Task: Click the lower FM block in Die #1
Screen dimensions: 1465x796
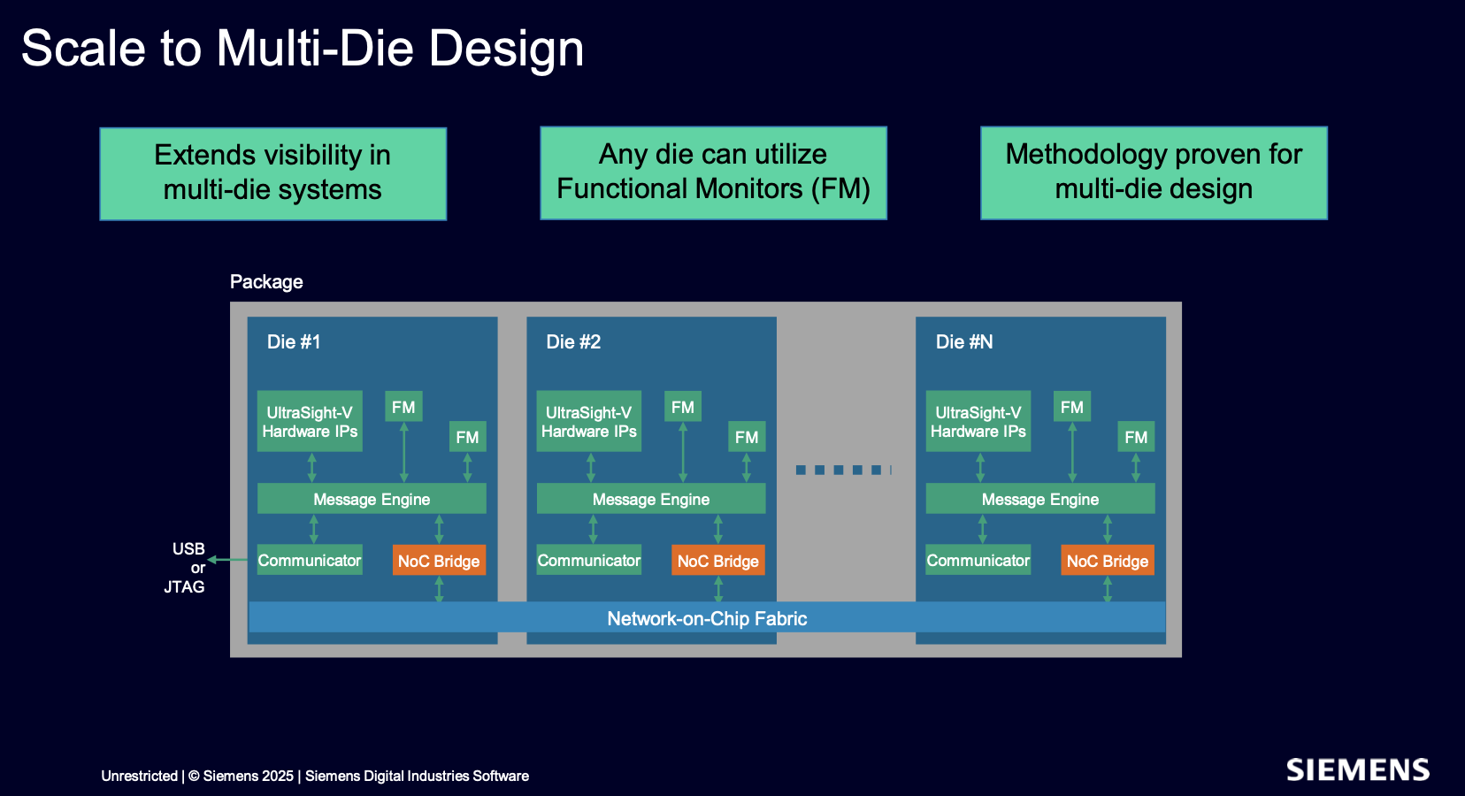Action: pos(467,437)
